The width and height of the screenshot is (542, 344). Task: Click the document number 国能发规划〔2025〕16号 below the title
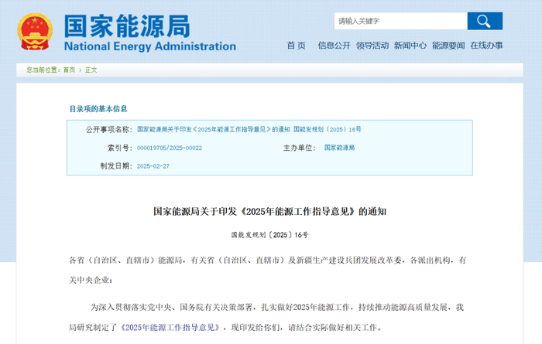269,235
